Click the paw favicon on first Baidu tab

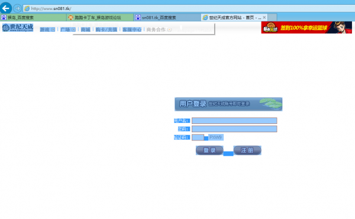(x=4, y=17)
